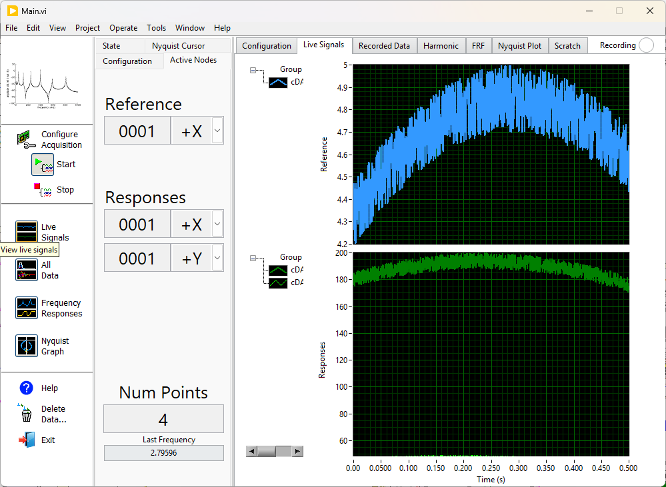This screenshot has width=666, height=487.
Task: Open the Window menu
Action: click(190, 28)
